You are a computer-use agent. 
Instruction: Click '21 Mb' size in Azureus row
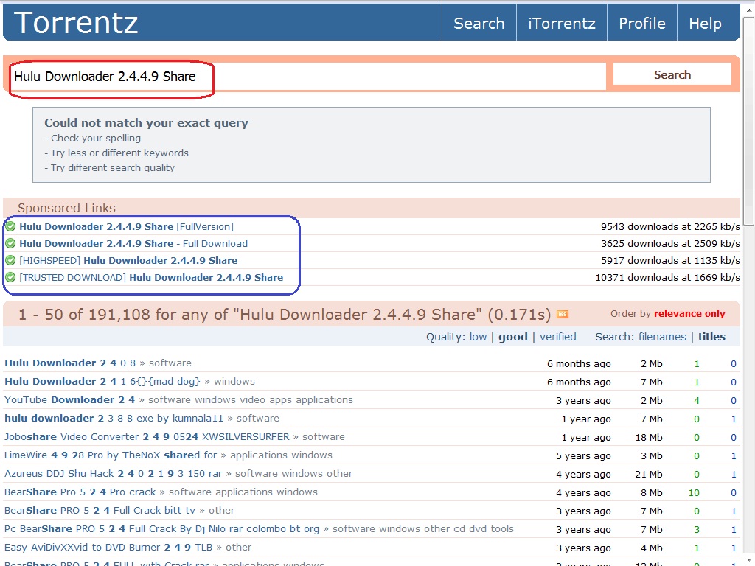(649, 474)
